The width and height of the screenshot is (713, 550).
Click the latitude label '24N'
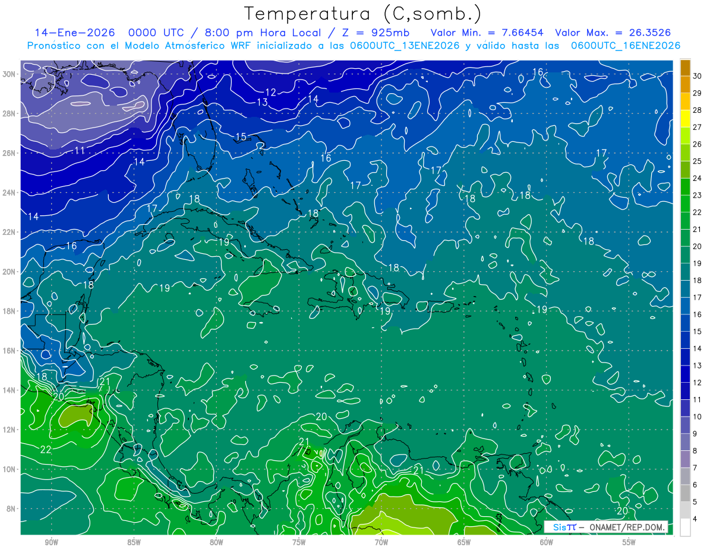click(10, 193)
